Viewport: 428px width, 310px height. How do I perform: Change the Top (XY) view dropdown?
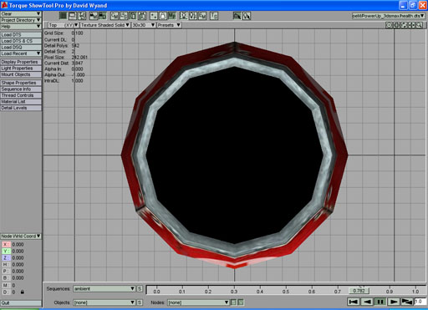[63, 25]
